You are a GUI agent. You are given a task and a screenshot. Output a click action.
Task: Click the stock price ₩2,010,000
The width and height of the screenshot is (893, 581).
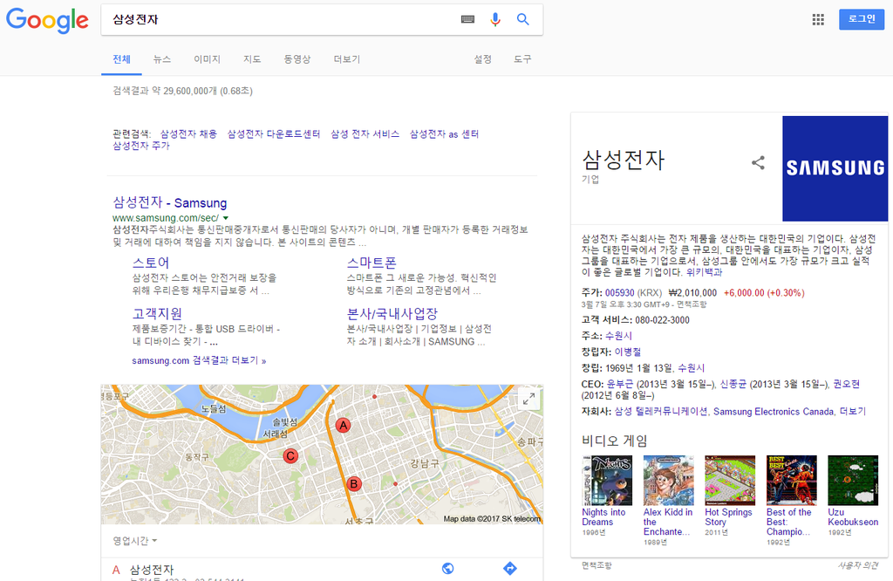(x=692, y=293)
